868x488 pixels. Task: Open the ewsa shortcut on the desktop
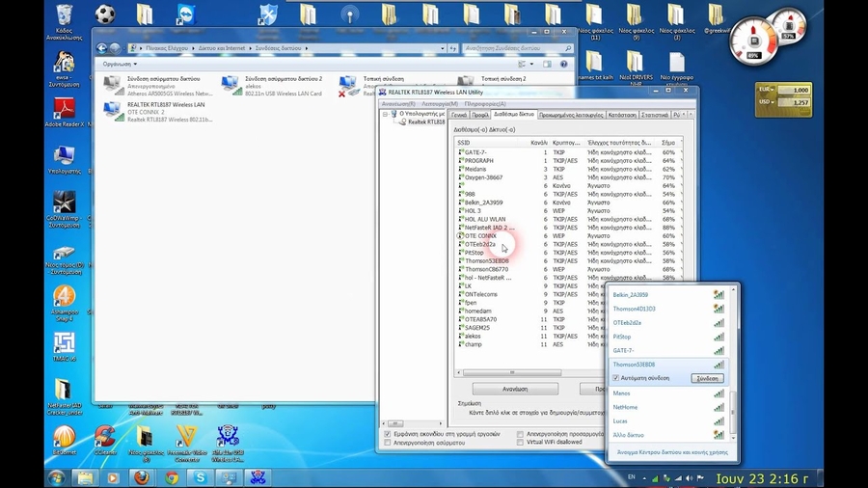[x=65, y=68]
